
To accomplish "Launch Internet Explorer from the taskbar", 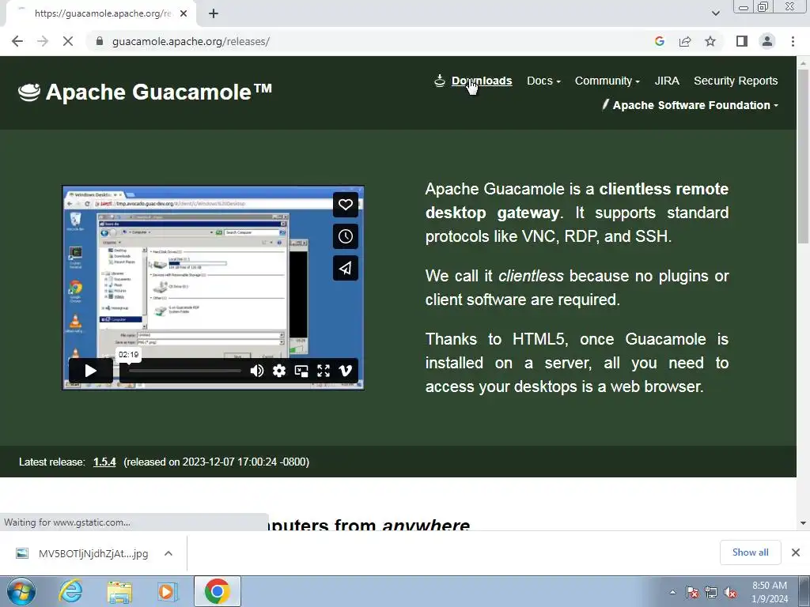I will 70,591.
